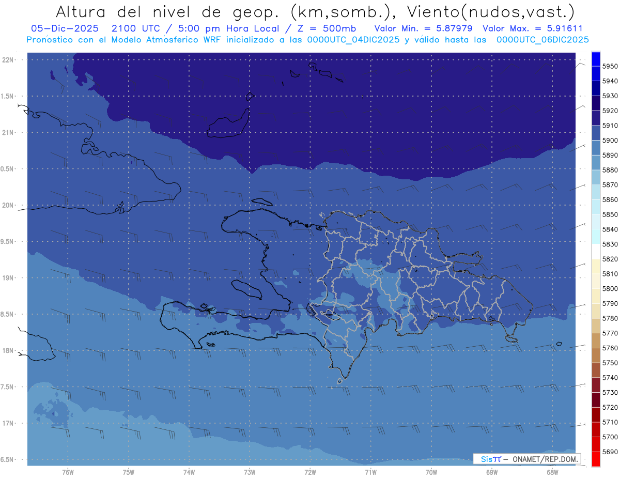Click the 'Valor Max. = 5.91611' readout

point(532,28)
